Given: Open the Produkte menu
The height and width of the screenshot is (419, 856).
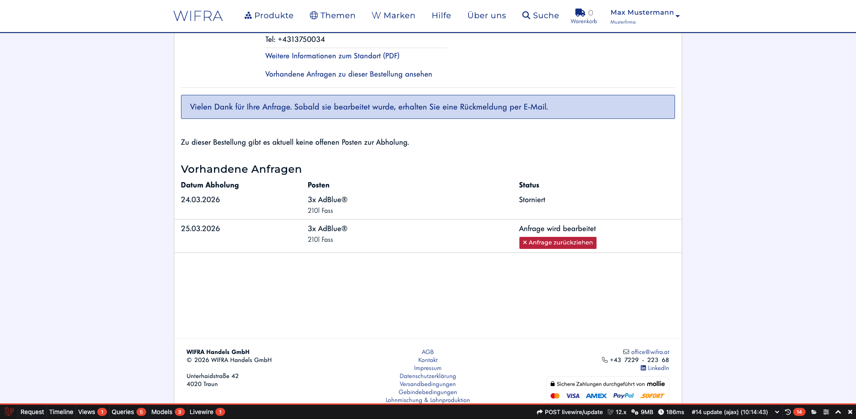Looking at the screenshot, I should (269, 16).
